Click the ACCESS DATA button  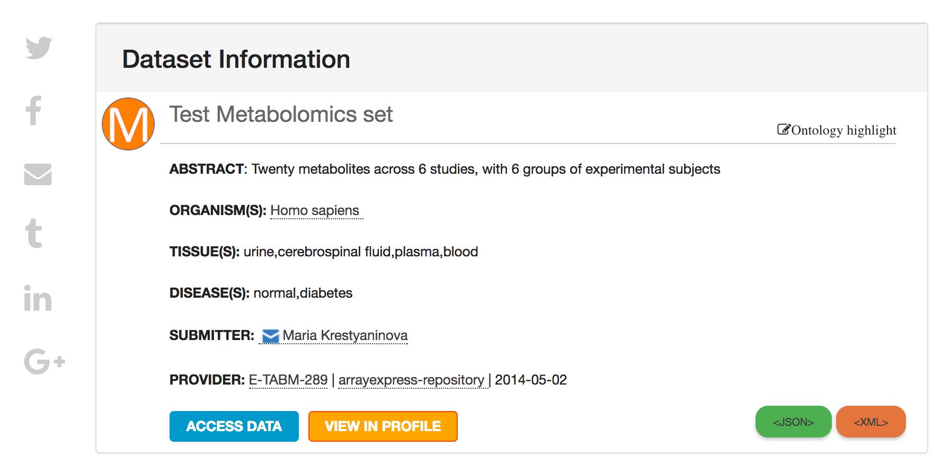coord(234,426)
